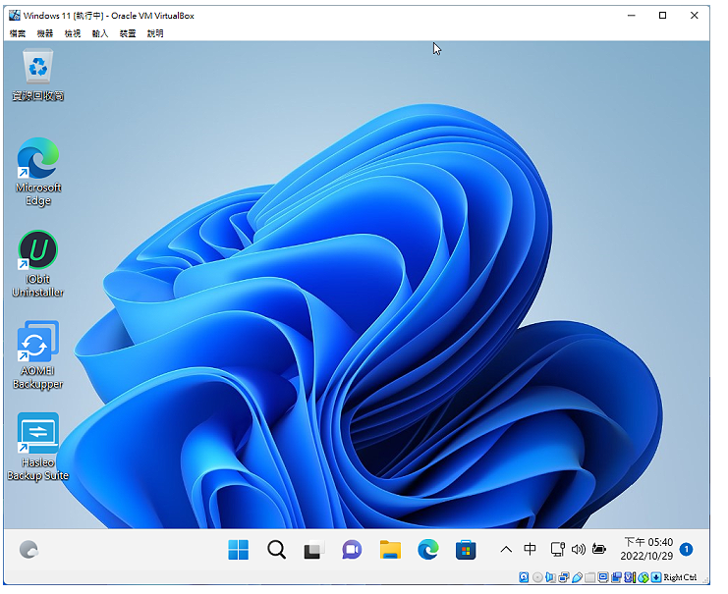Open taskbar Search magnifier
This screenshot has width=728, height=594.
[276, 550]
